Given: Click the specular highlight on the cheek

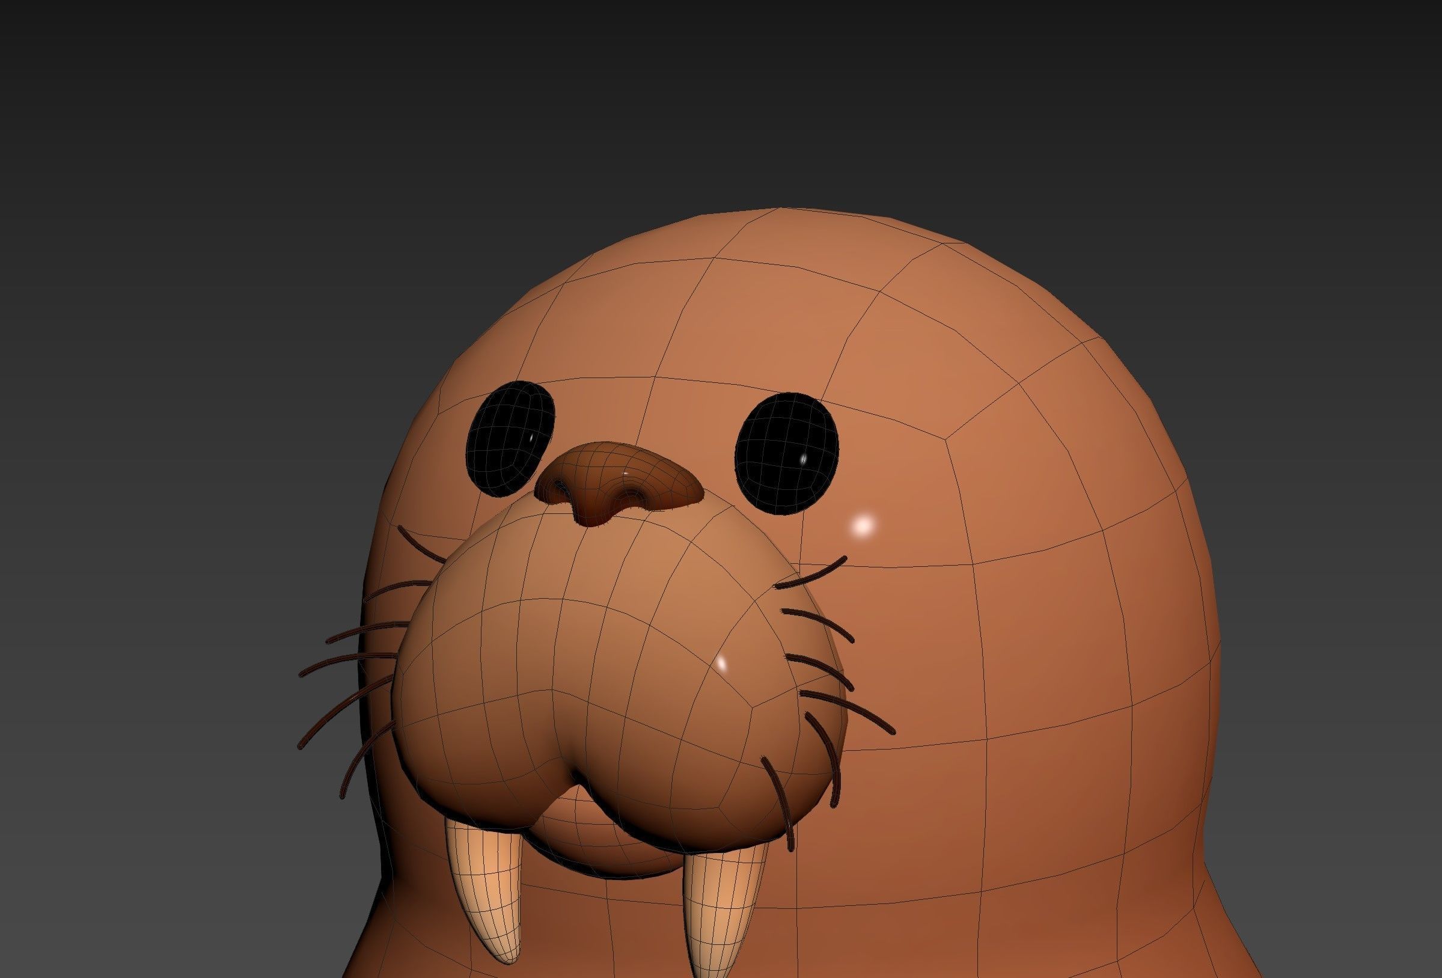Looking at the screenshot, I should (863, 527).
